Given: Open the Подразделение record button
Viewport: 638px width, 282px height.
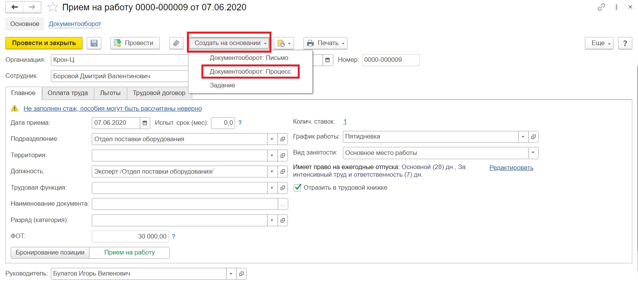Looking at the screenshot, I should (x=283, y=139).
